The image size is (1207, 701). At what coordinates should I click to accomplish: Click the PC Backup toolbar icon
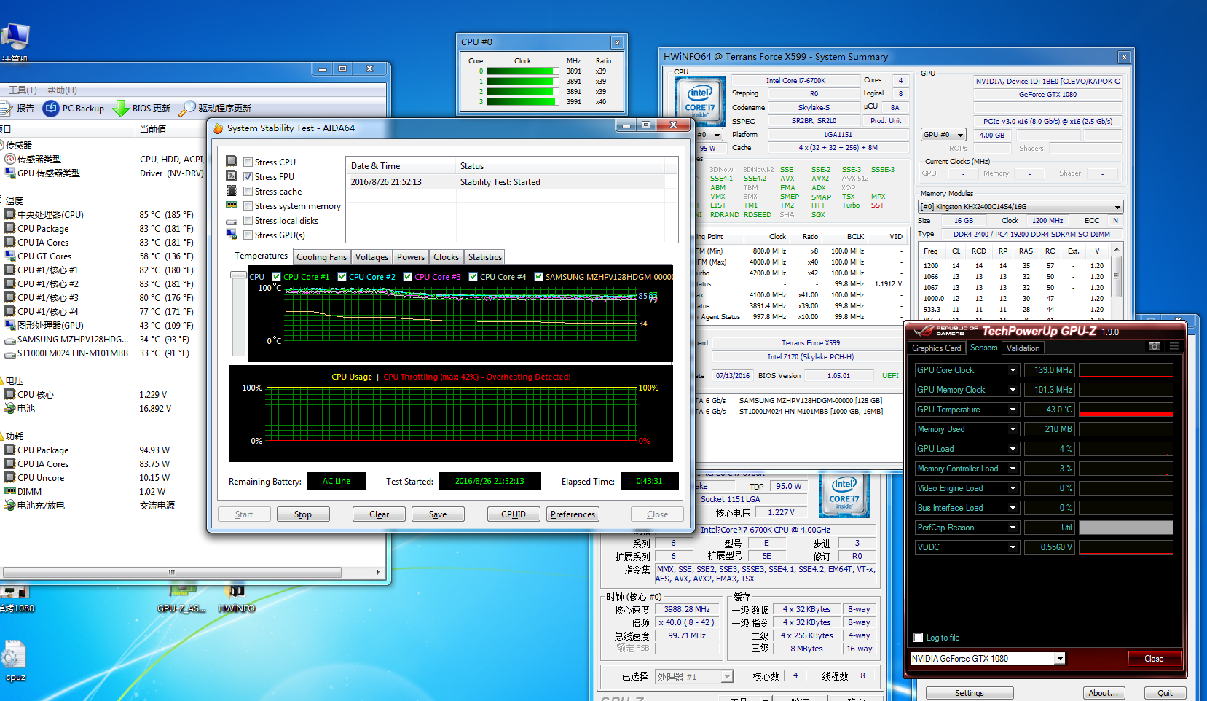[51, 109]
